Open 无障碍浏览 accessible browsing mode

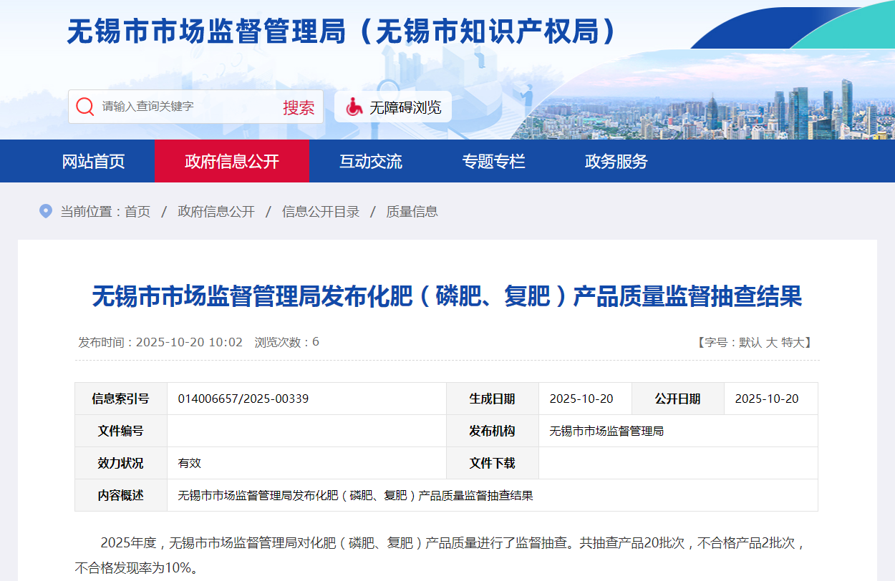(405, 107)
